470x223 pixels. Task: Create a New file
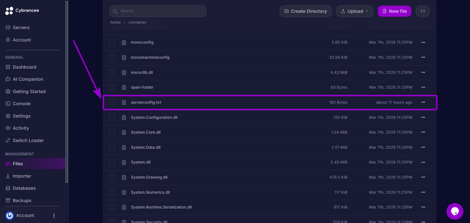click(x=394, y=11)
